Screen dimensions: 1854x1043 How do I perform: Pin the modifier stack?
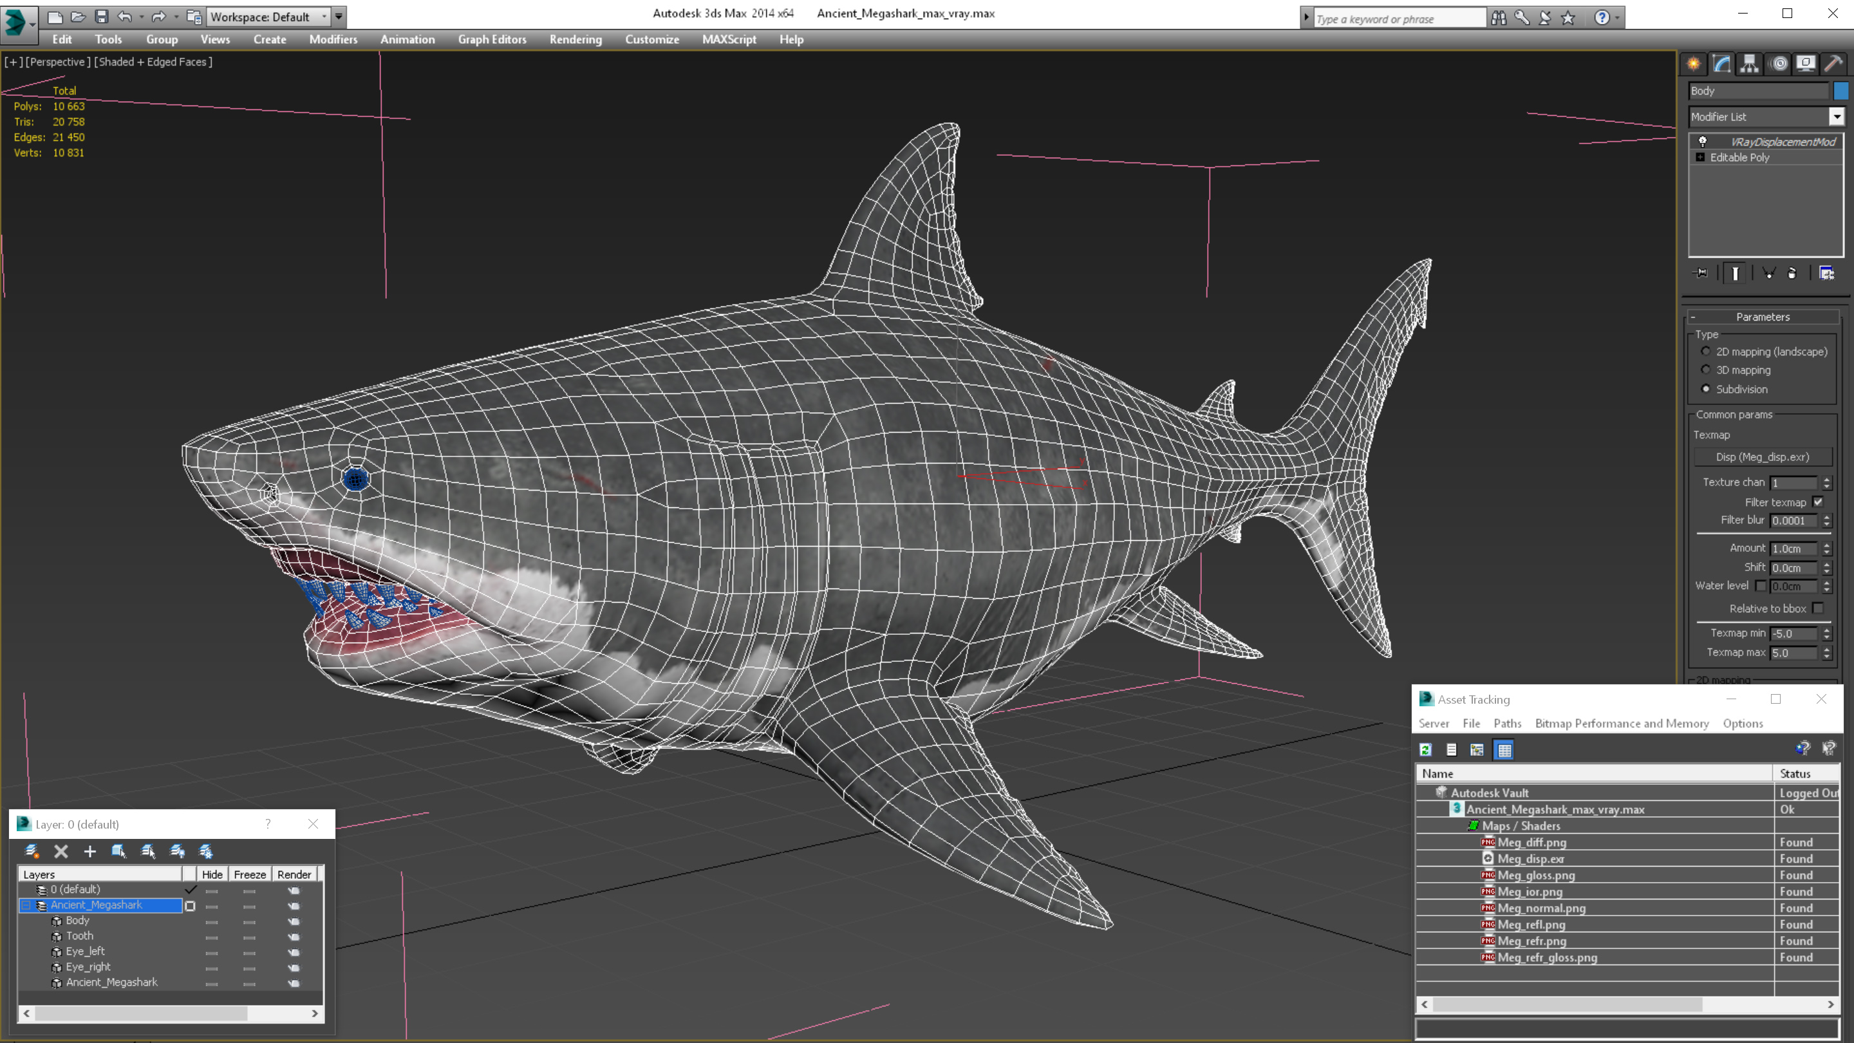pos(1701,274)
